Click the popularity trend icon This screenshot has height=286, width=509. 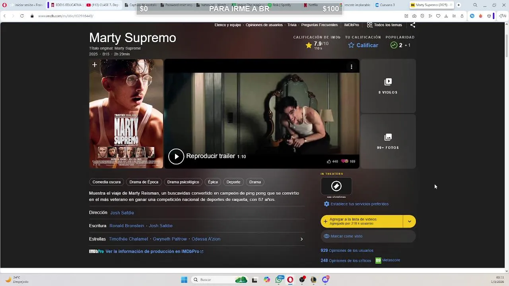pyautogui.click(x=394, y=45)
